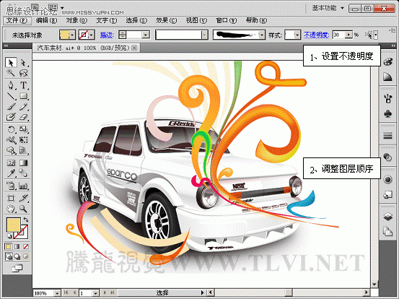Pick the Magic Wand tool
399x299 pixels.
tap(11, 73)
